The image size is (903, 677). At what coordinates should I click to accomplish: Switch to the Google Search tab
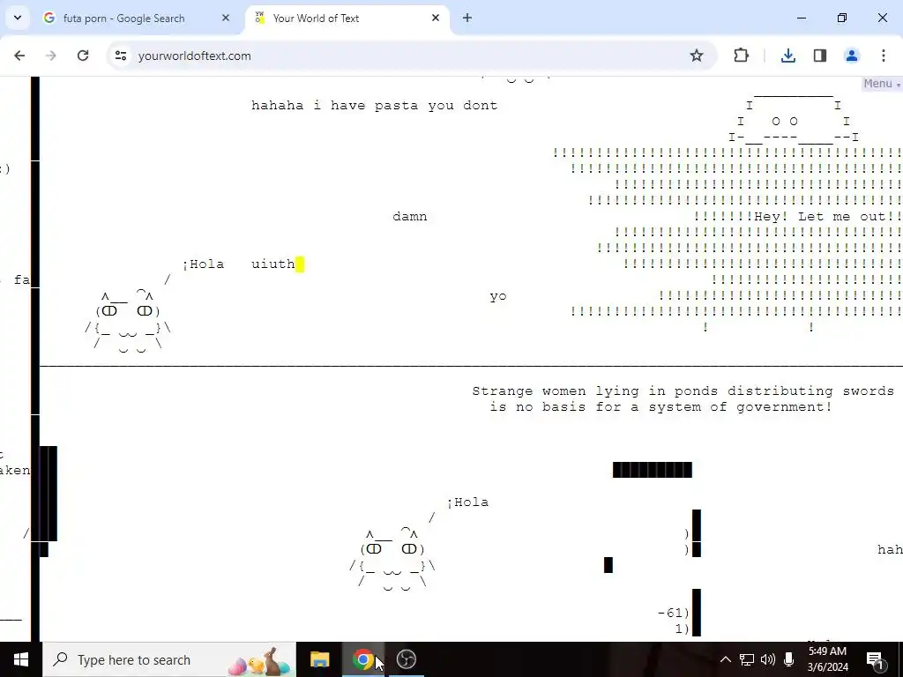pos(137,19)
